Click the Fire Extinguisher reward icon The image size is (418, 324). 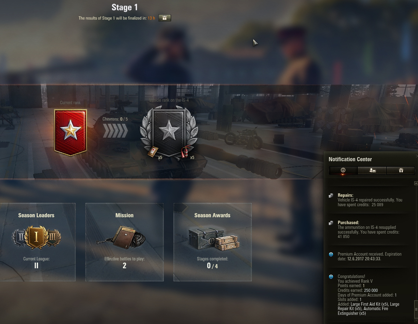tap(185, 152)
